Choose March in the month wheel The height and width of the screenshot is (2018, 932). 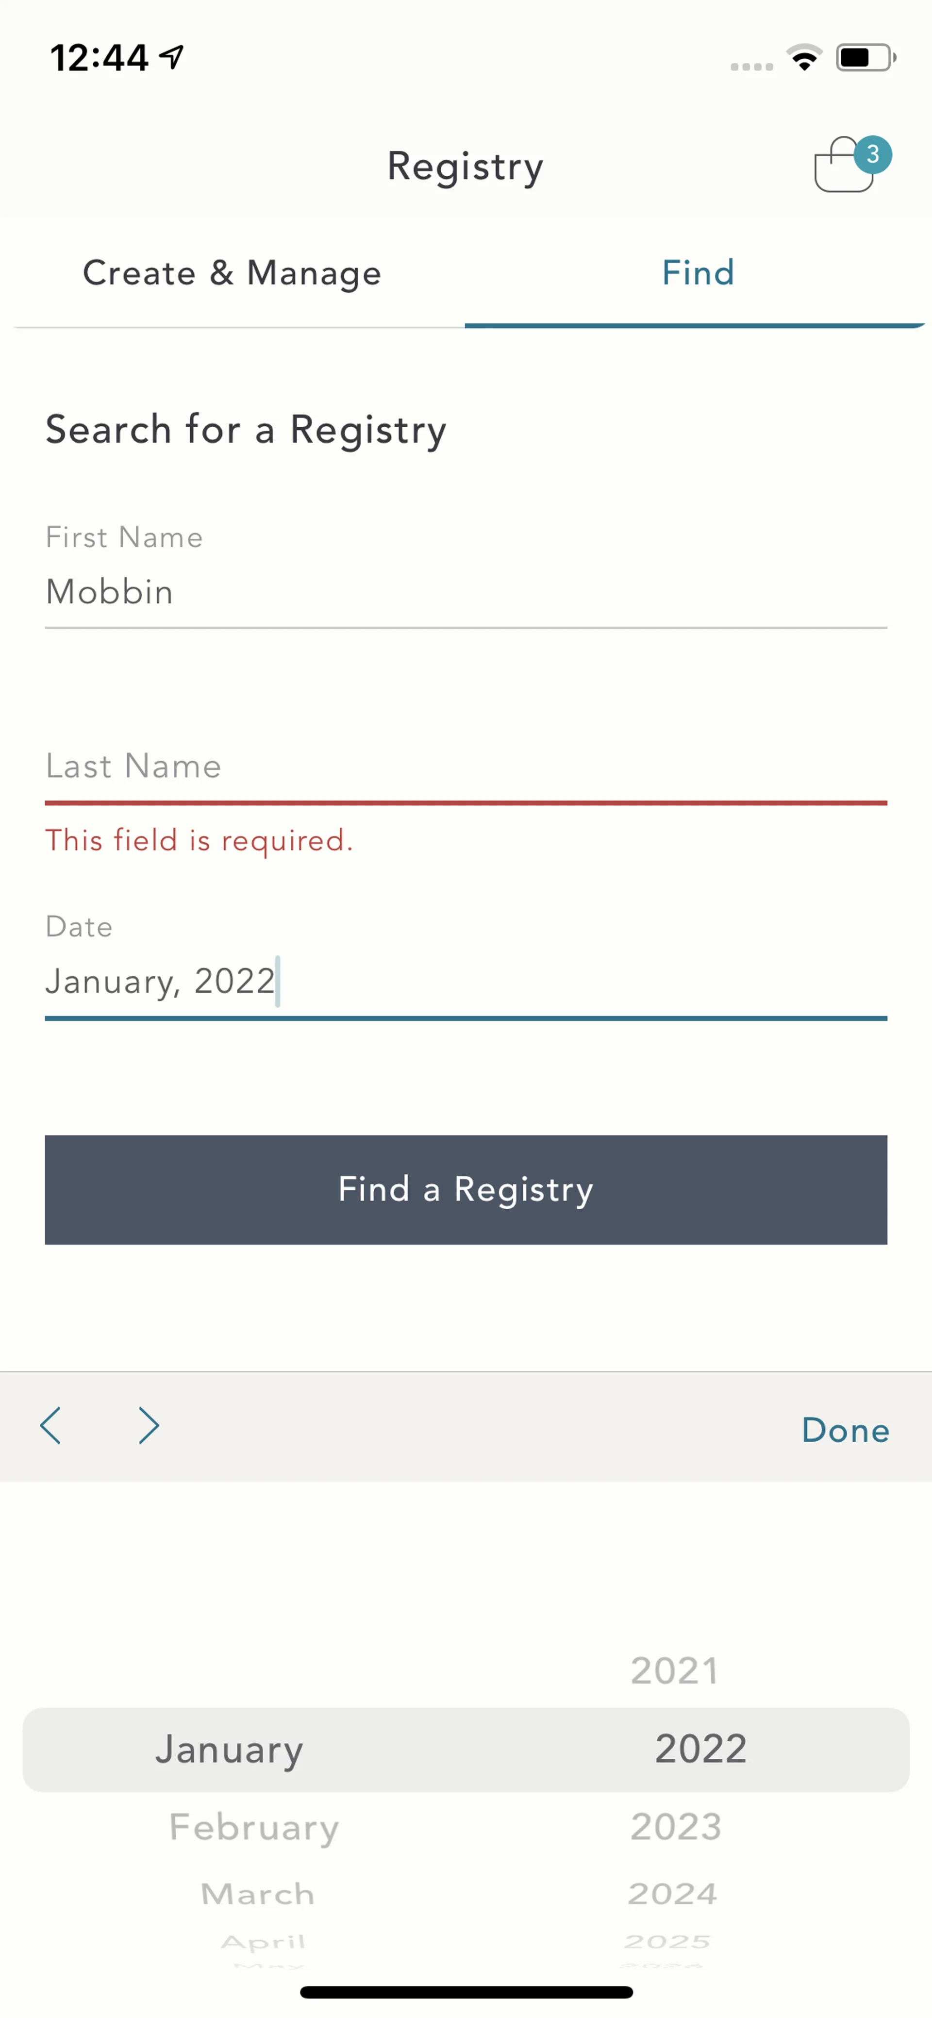[257, 1894]
